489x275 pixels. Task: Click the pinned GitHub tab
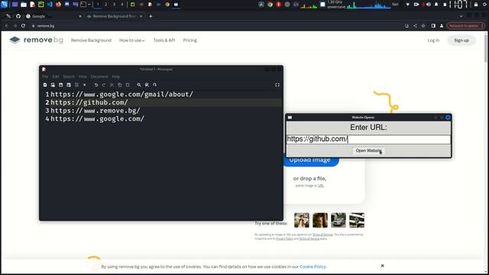18,16
